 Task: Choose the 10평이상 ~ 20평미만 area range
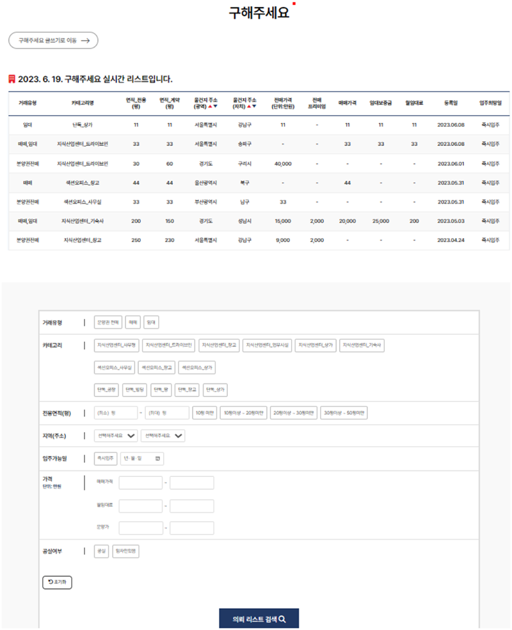(x=243, y=413)
